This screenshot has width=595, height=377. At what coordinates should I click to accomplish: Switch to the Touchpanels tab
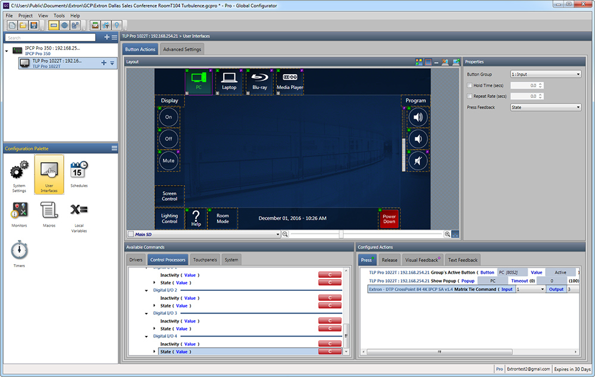(x=205, y=259)
